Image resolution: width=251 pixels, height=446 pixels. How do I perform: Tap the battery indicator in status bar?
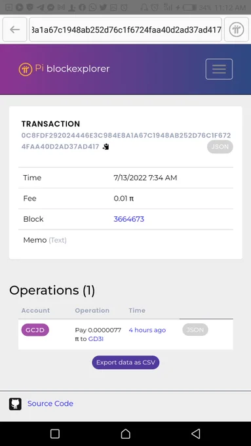tap(189, 7)
